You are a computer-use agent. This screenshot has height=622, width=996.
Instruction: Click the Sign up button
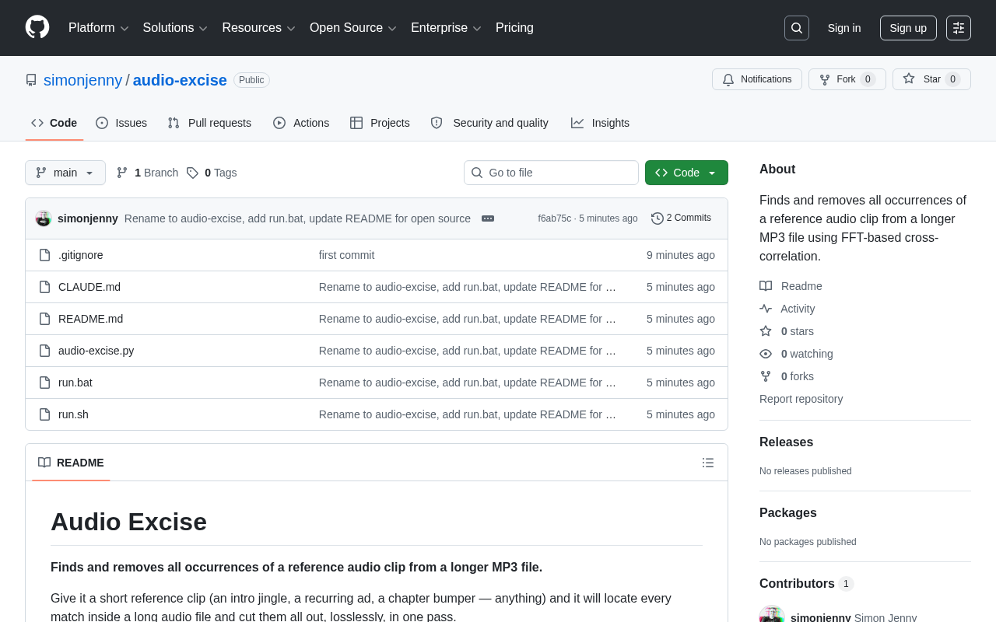[908, 28]
